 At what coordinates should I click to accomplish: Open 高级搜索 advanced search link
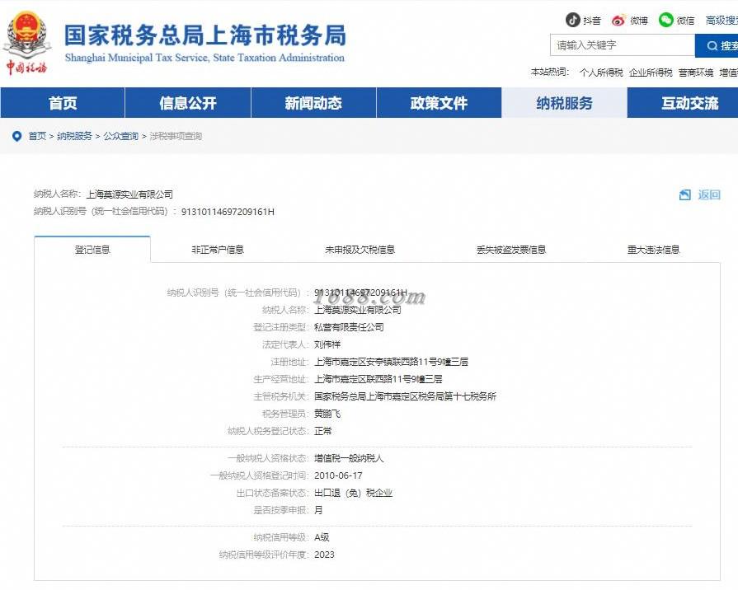(722, 21)
